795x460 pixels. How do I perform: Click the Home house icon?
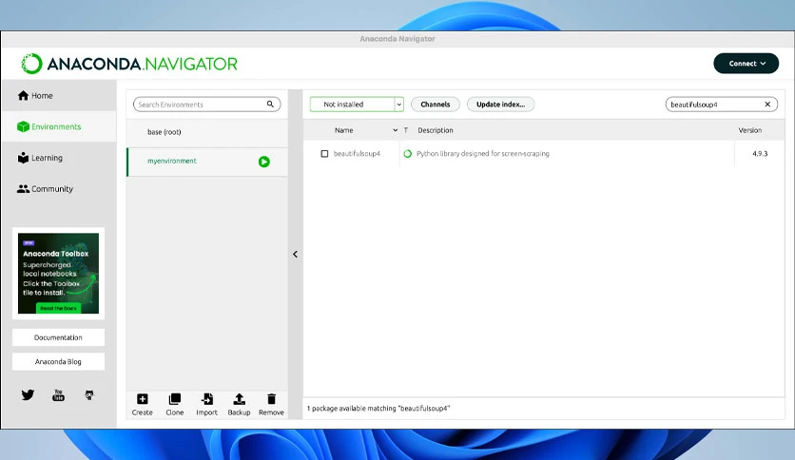coord(24,96)
